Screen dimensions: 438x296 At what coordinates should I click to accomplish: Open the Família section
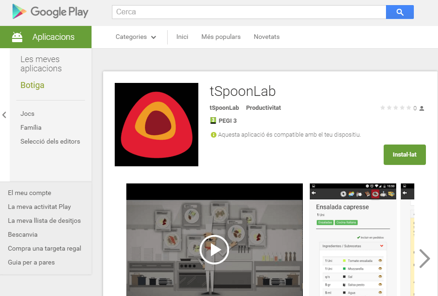click(x=31, y=127)
